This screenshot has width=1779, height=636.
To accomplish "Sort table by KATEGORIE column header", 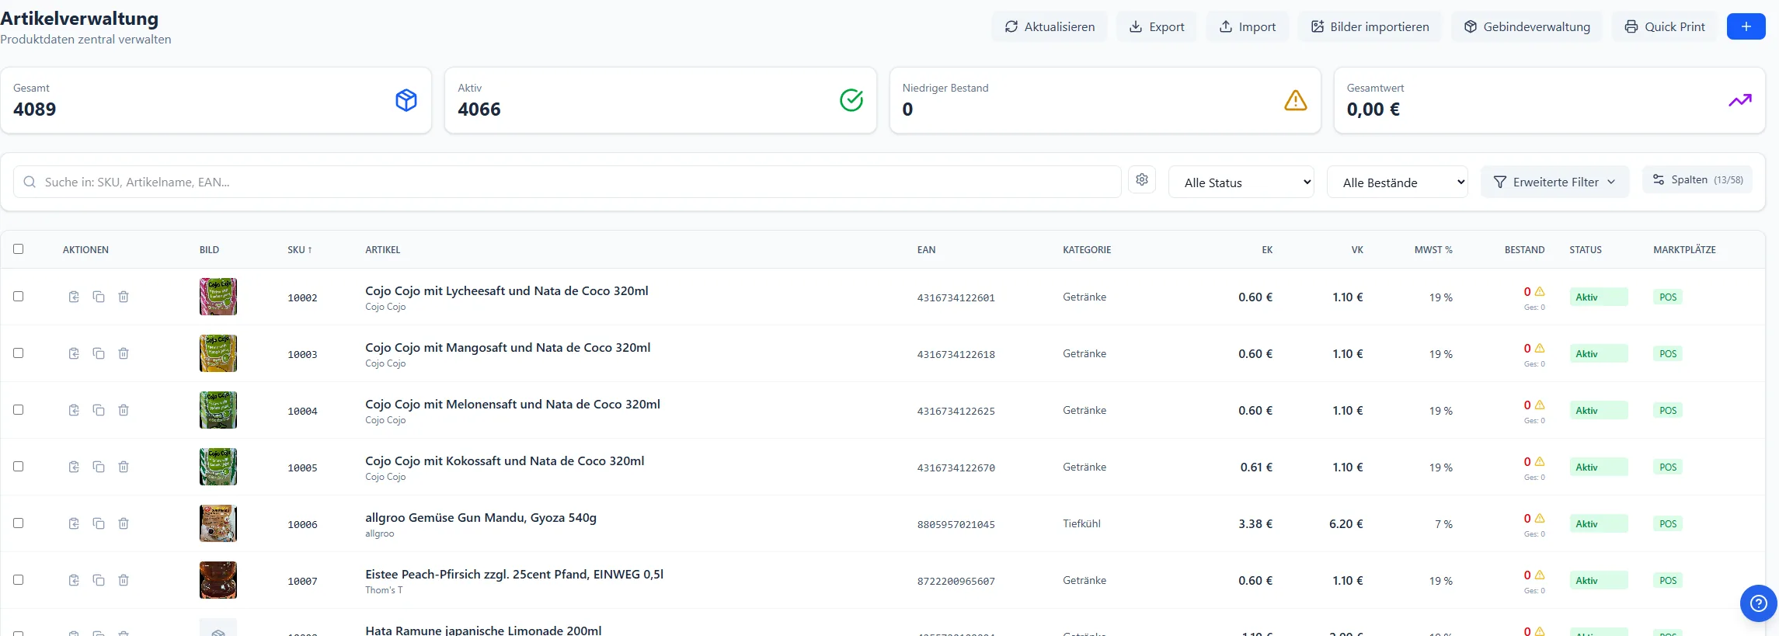I will 1087,250.
